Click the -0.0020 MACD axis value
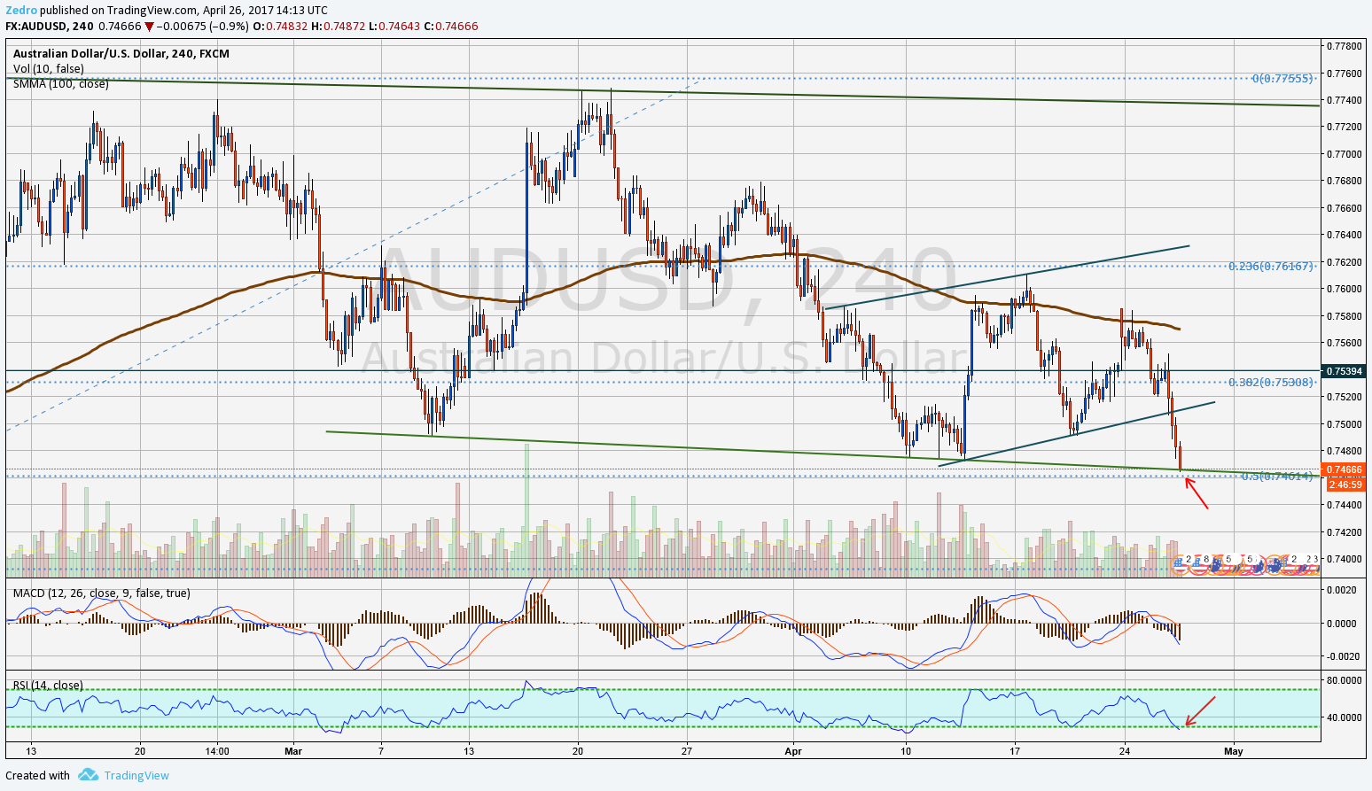This screenshot has width=1372, height=791. click(1341, 656)
